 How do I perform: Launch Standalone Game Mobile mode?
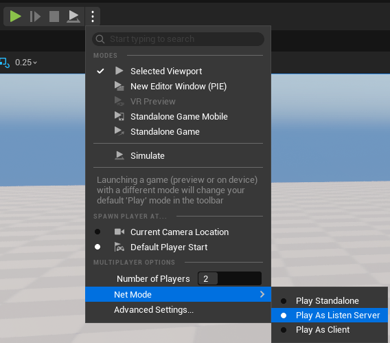(178, 116)
